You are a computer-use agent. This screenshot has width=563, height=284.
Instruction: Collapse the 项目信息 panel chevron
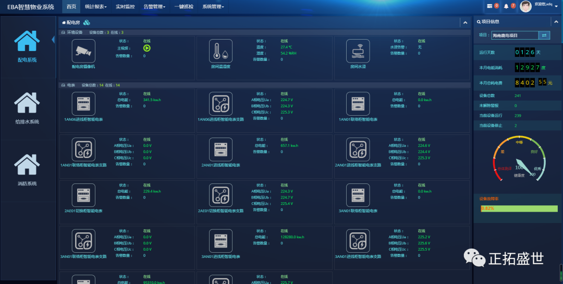tap(554, 22)
